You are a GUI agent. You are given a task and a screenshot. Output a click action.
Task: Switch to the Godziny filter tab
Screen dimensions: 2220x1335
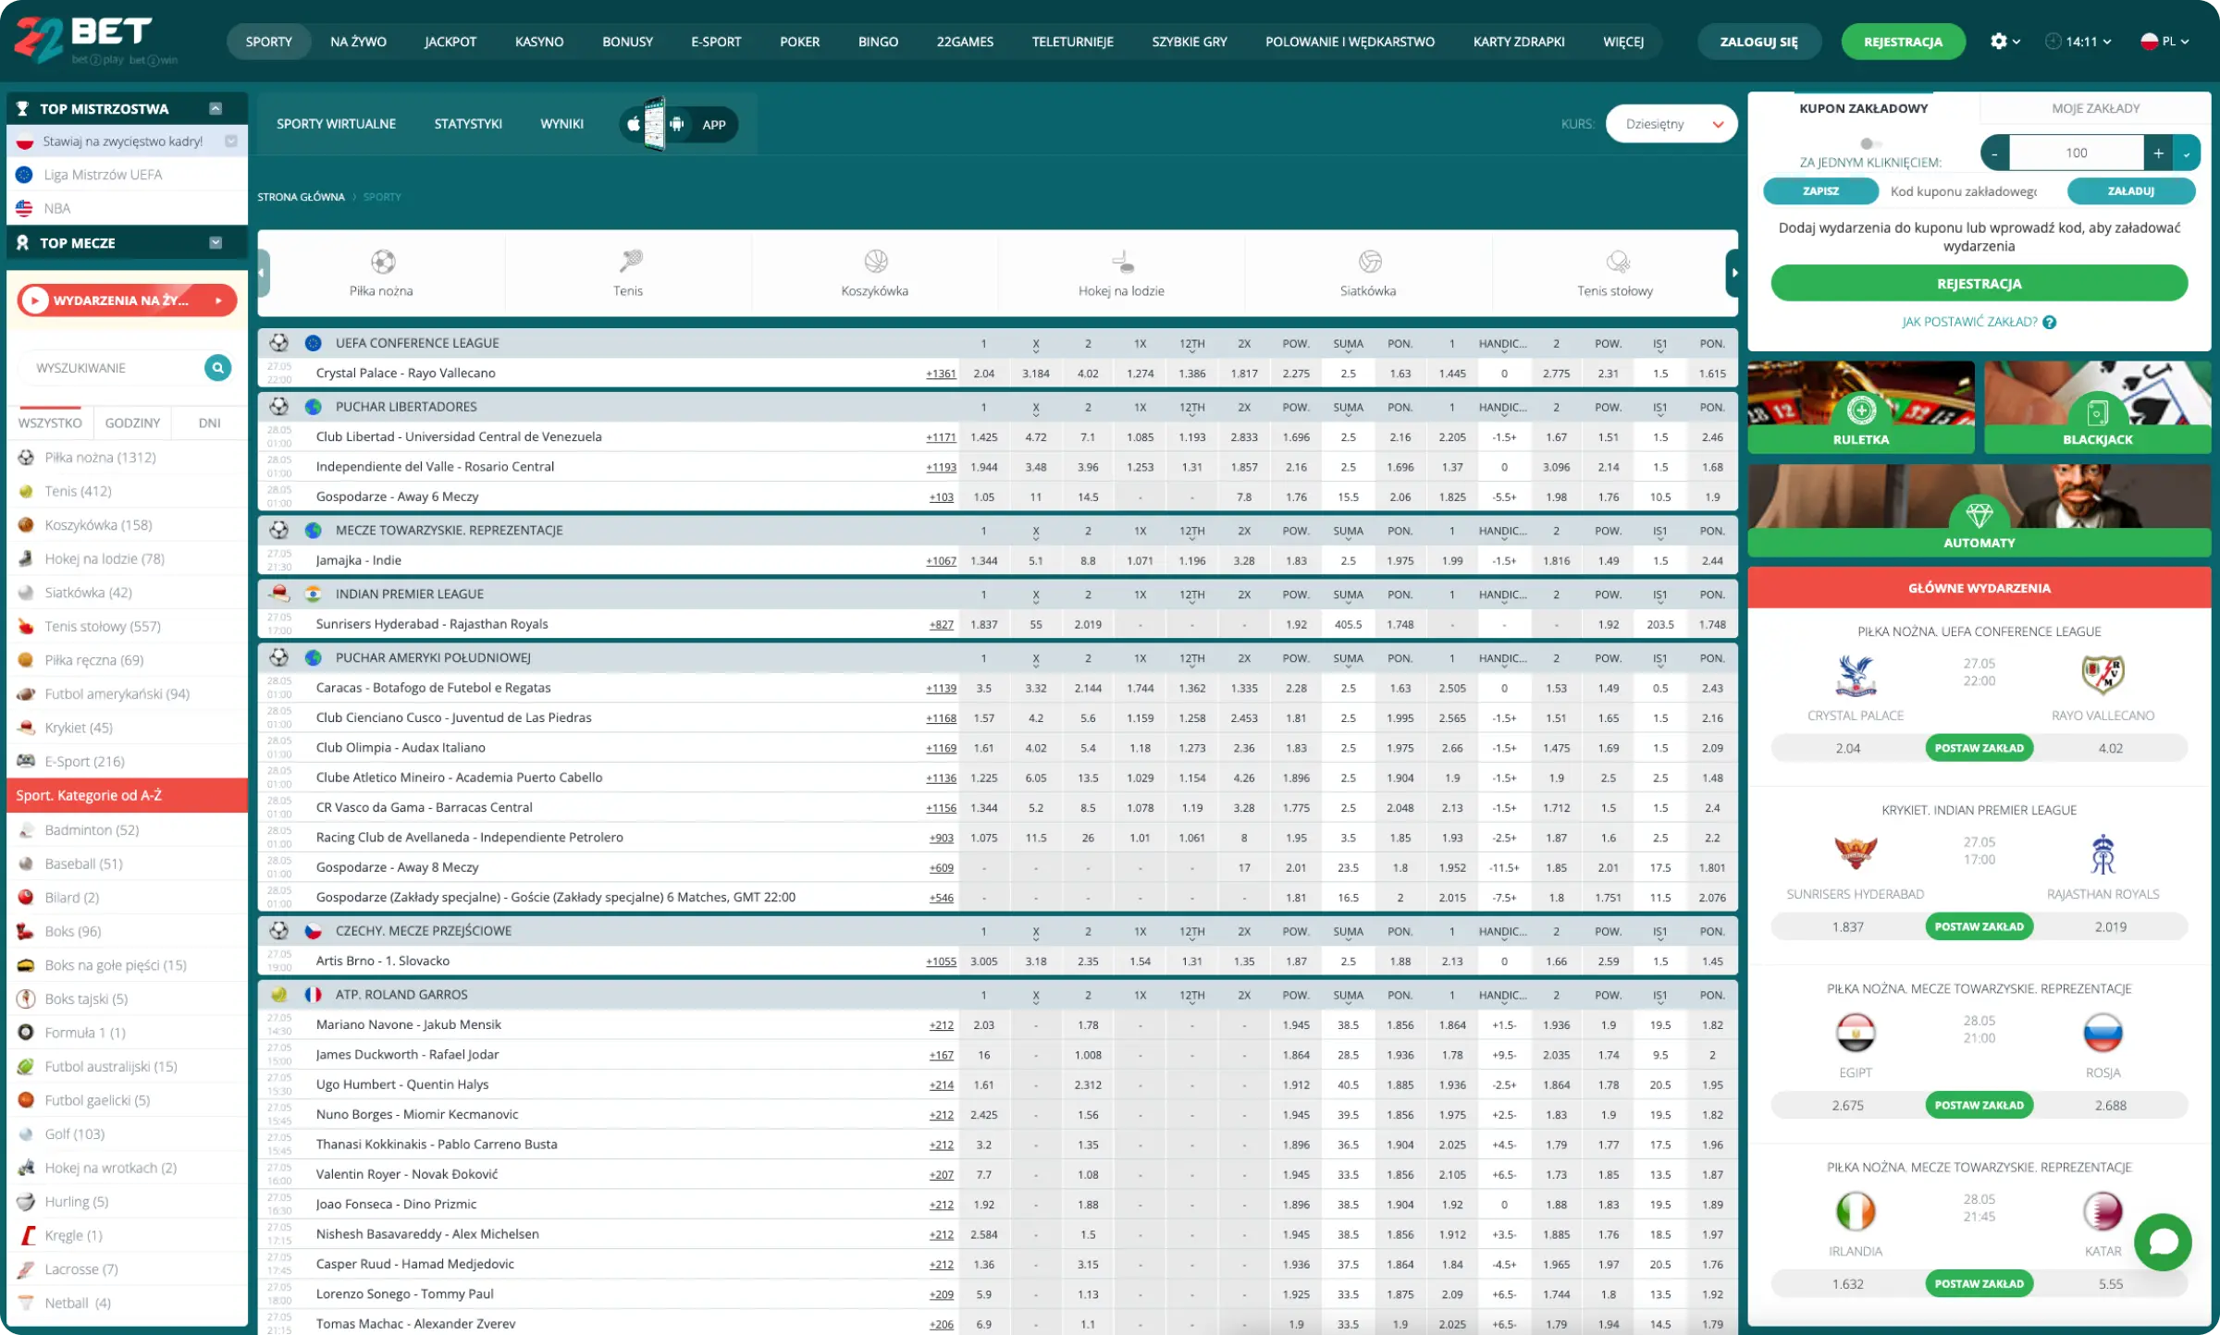[132, 423]
